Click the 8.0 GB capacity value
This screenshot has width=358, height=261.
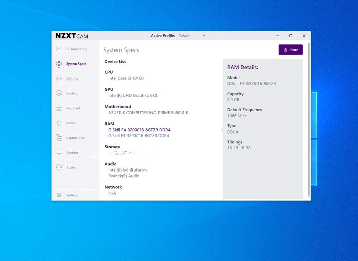[233, 100]
